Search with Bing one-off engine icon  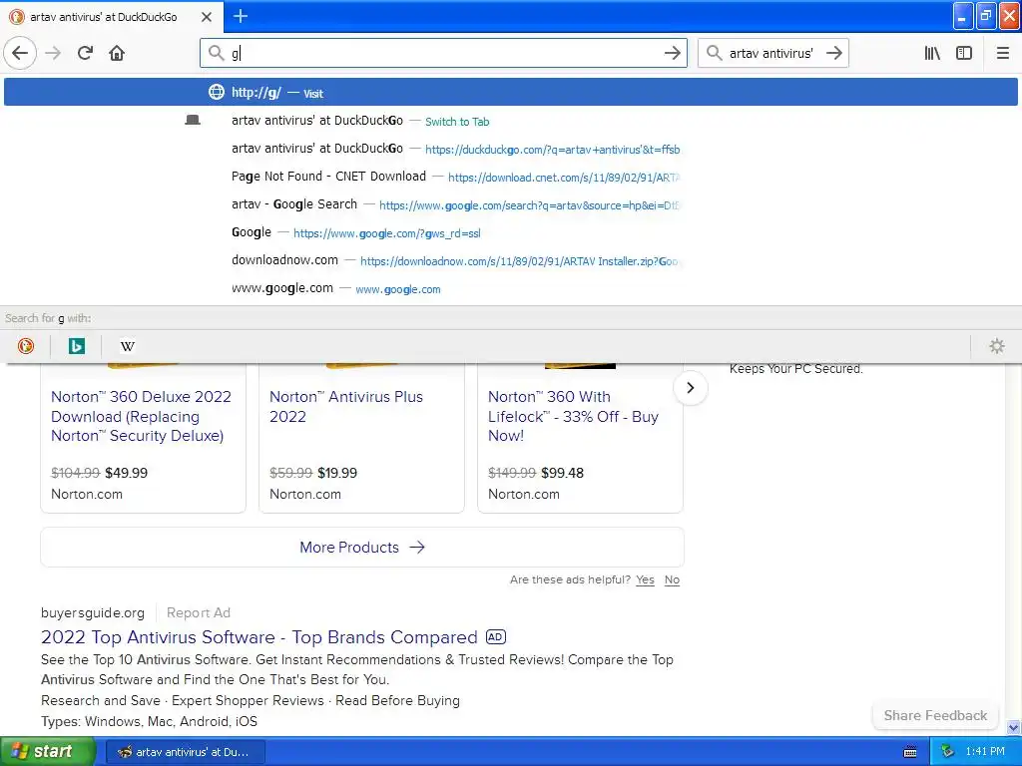coord(76,346)
